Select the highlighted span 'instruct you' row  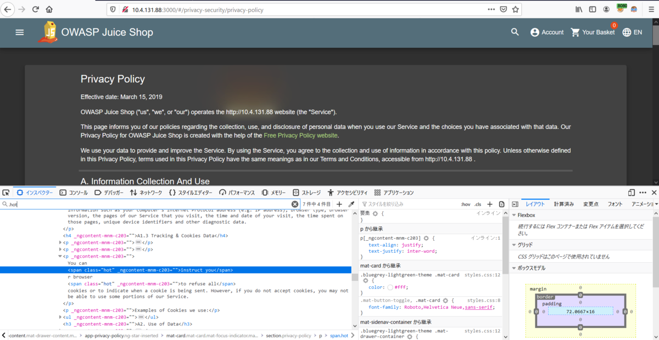(176, 270)
